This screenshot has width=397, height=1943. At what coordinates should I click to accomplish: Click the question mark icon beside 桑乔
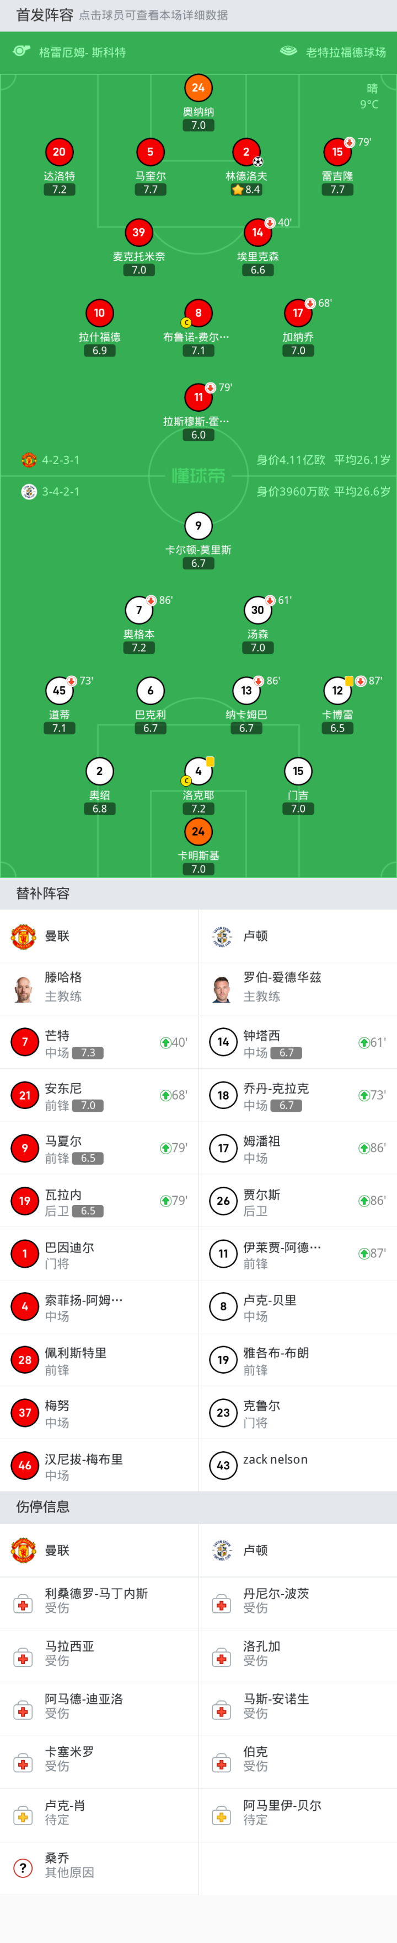tap(23, 1867)
